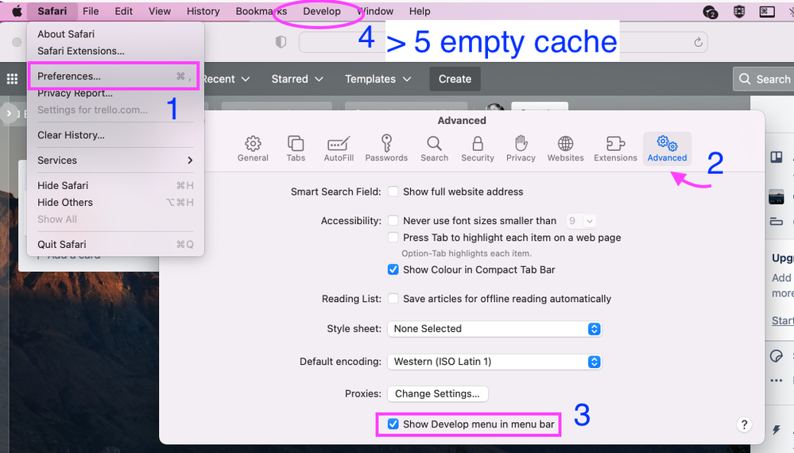Open the Trello apps grid icon

pyautogui.click(x=12, y=79)
